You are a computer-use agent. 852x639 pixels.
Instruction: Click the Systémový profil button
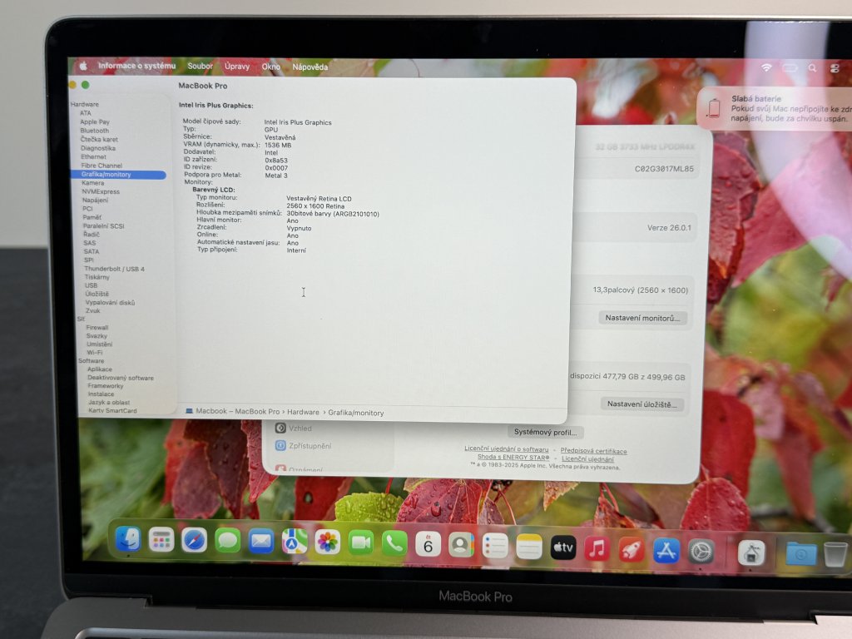pyautogui.click(x=545, y=433)
